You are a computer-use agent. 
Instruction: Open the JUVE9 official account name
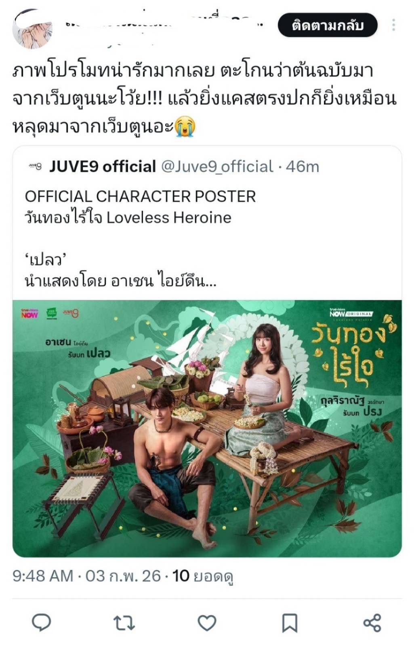(x=103, y=166)
